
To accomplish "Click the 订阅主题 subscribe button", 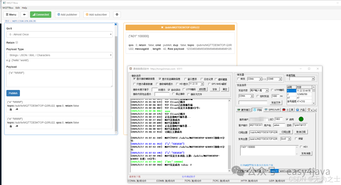I will pyautogui.click(x=286, y=132).
